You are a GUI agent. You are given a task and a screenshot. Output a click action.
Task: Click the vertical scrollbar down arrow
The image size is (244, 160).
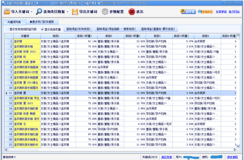tap(238, 146)
